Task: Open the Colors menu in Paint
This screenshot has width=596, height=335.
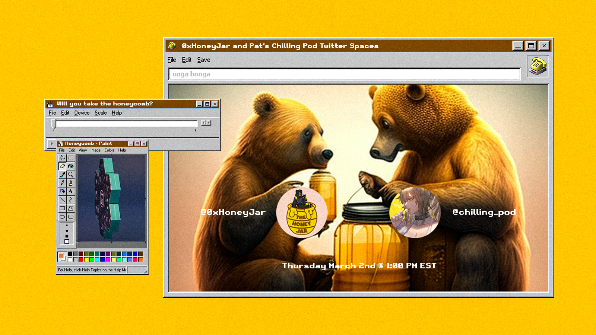Action: pyautogui.click(x=110, y=150)
